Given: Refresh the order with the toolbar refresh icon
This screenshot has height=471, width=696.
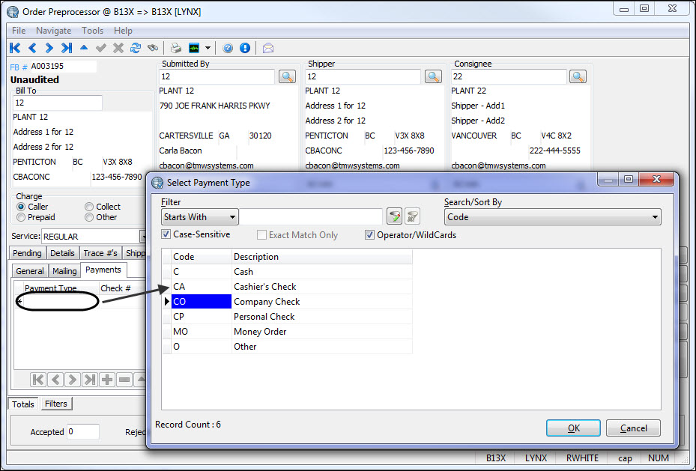Looking at the screenshot, I should [x=136, y=46].
